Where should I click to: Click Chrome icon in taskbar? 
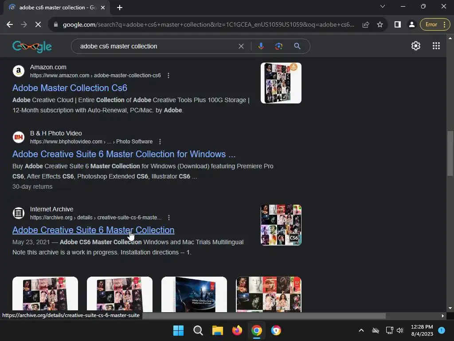[x=257, y=330]
